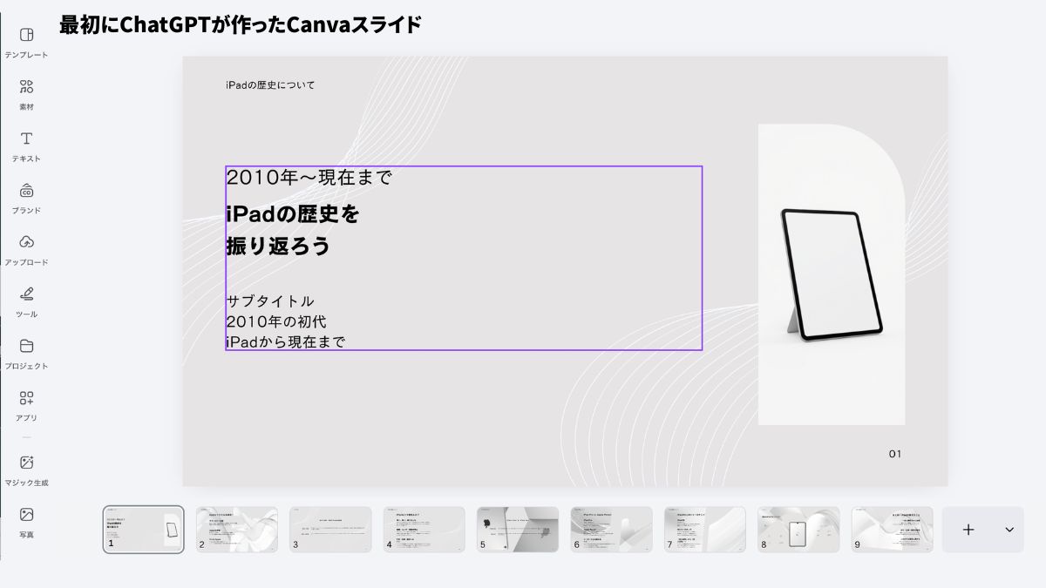Click the 'サブタイトル' text line
This screenshot has width=1046, height=588.
270,301
